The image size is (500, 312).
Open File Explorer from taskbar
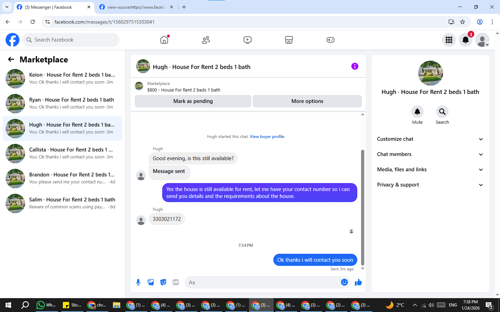[116, 305]
